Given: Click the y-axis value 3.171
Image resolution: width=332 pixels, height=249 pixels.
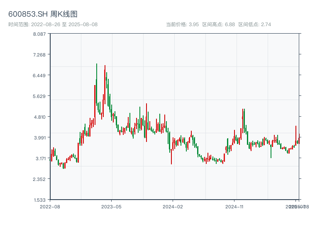Looking at the screenshot, I should click(x=40, y=159).
